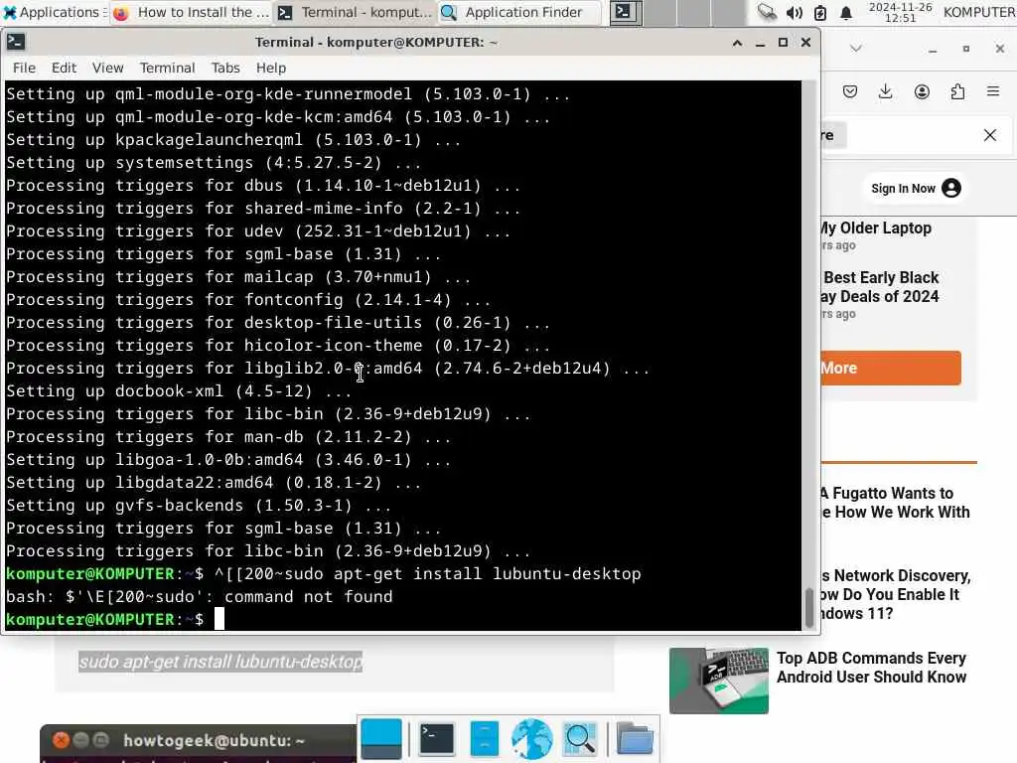Open the 'Top ADB Commands Every Android User' link

[872, 668]
